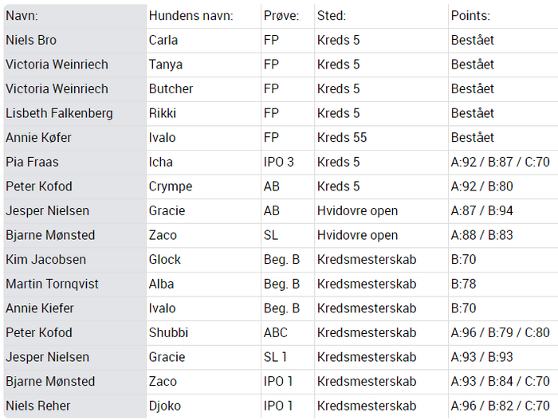Click Martin Tornqvist's score B:78
Viewport: 558px width, 420px height.
pos(463,284)
